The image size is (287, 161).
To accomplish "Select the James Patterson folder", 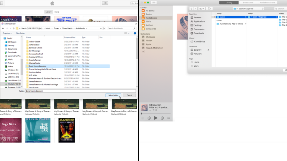I will (x=36, y=81).
